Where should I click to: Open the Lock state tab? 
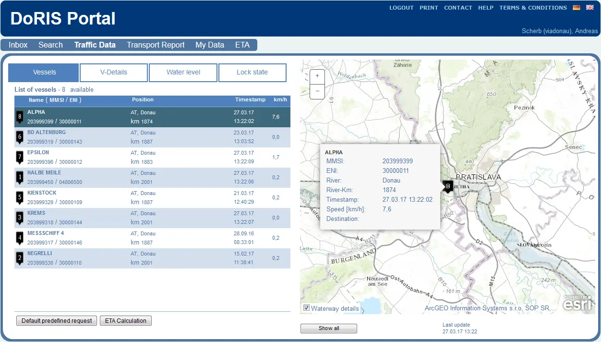pos(252,73)
